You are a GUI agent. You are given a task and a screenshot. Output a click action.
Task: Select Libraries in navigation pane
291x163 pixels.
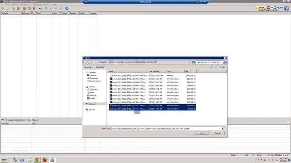tap(90, 87)
